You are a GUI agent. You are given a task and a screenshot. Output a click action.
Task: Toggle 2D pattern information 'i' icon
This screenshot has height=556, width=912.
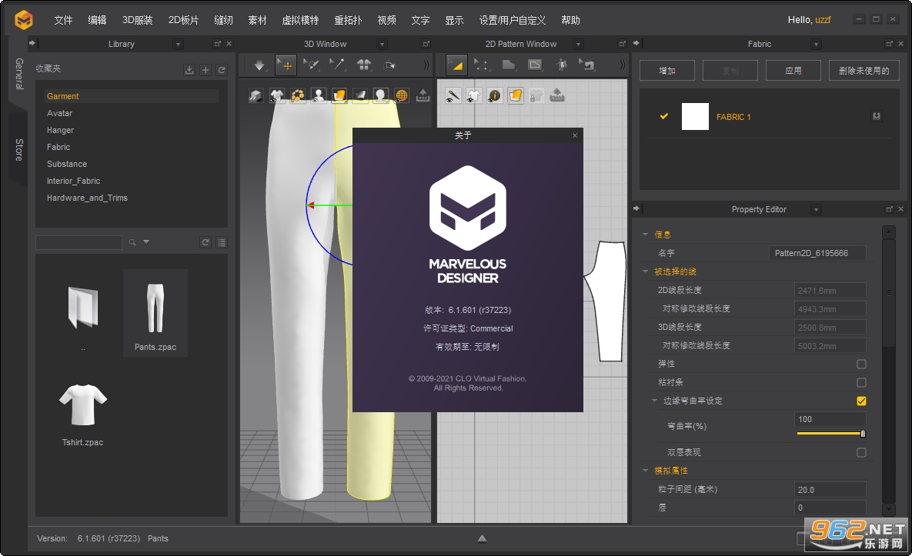click(x=494, y=96)
